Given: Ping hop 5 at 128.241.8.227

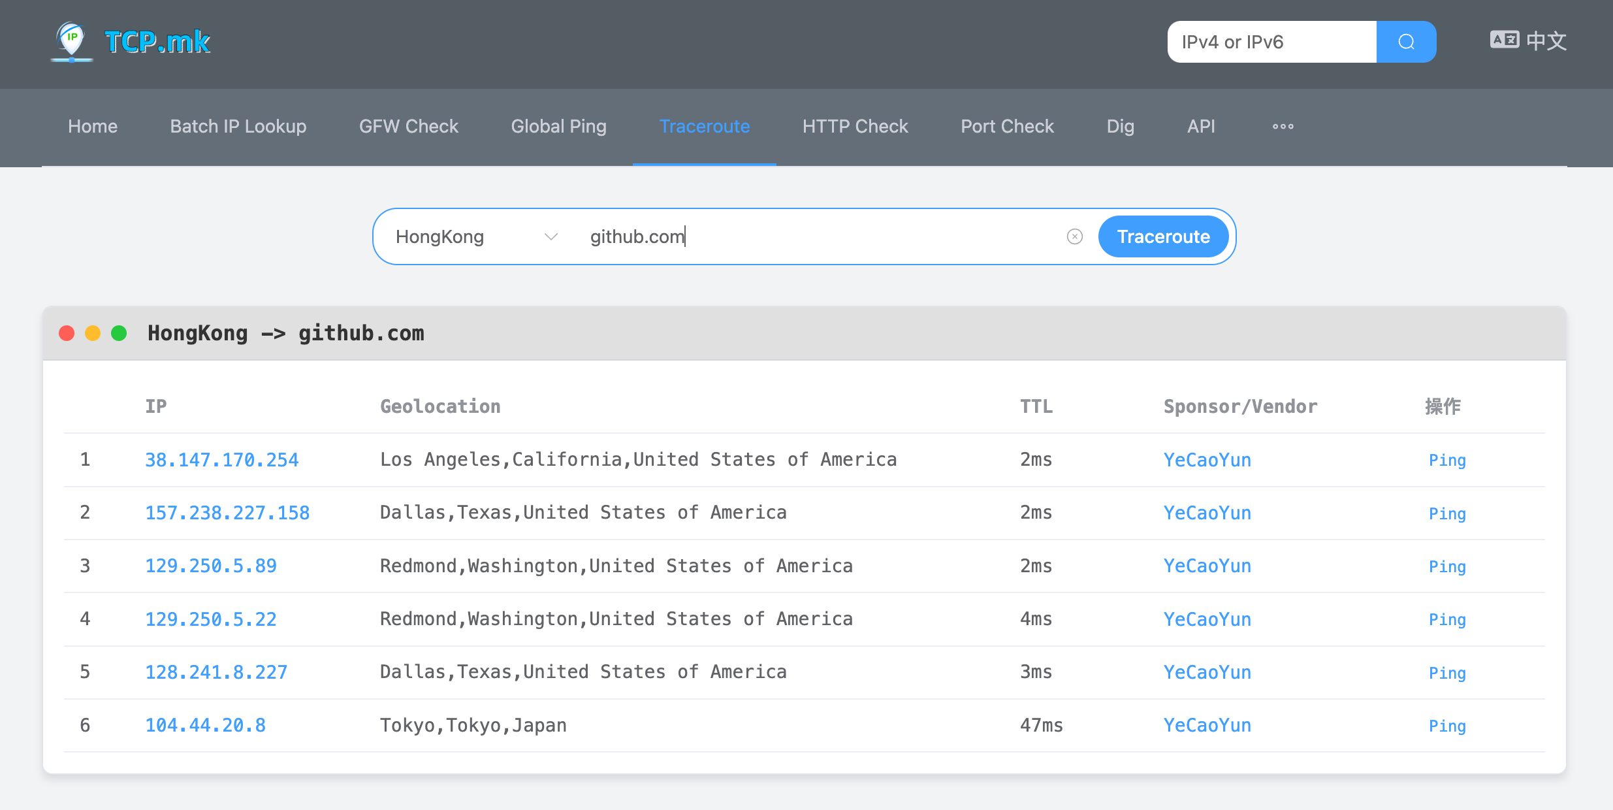Looking at the screenshot, I should tap(1447, 673).
